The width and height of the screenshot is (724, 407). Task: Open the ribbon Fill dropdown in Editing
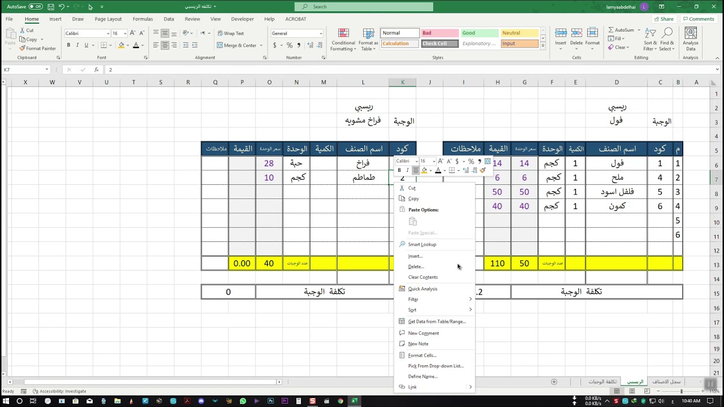pos(624,38)
